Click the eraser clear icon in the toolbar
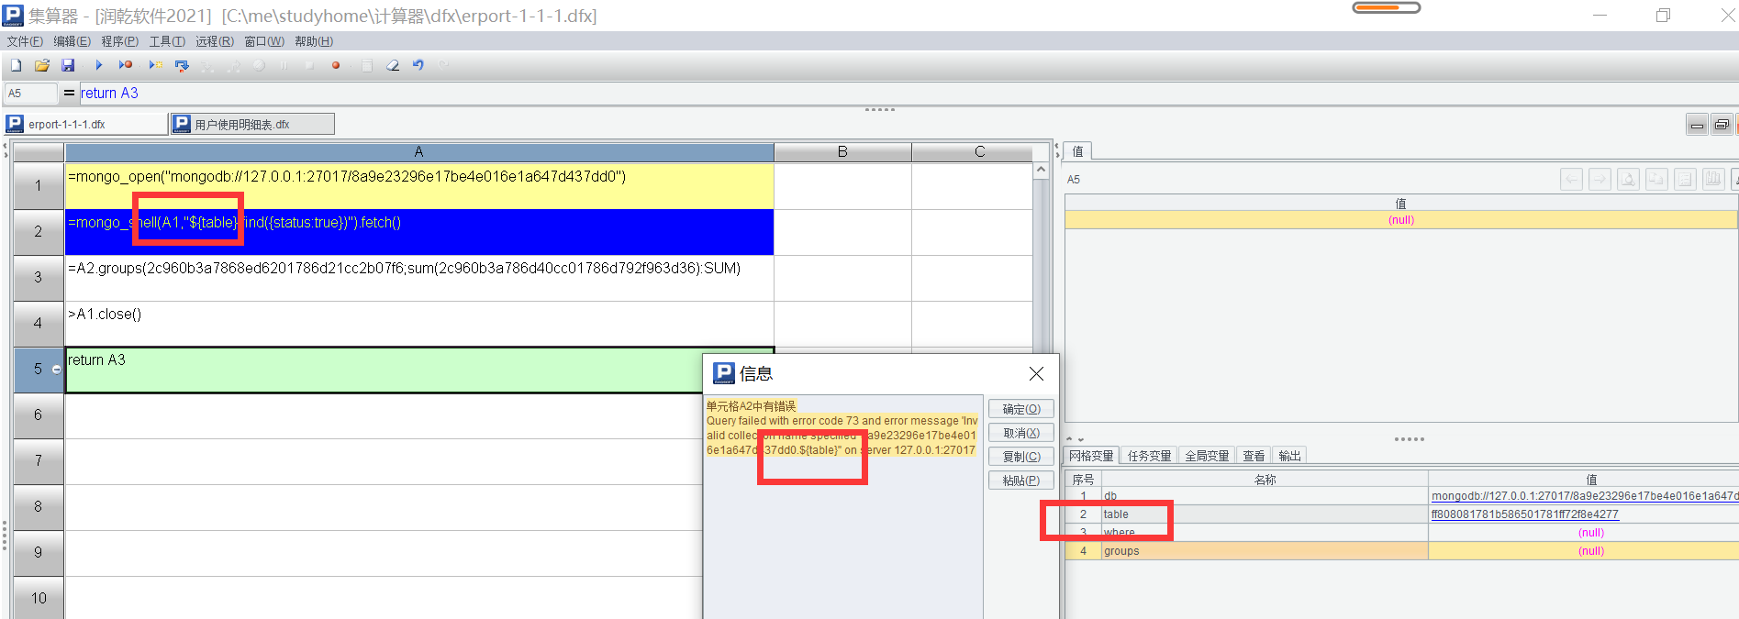The width and height of the screenshot is (1739, 619). click(x=393, y=65)
